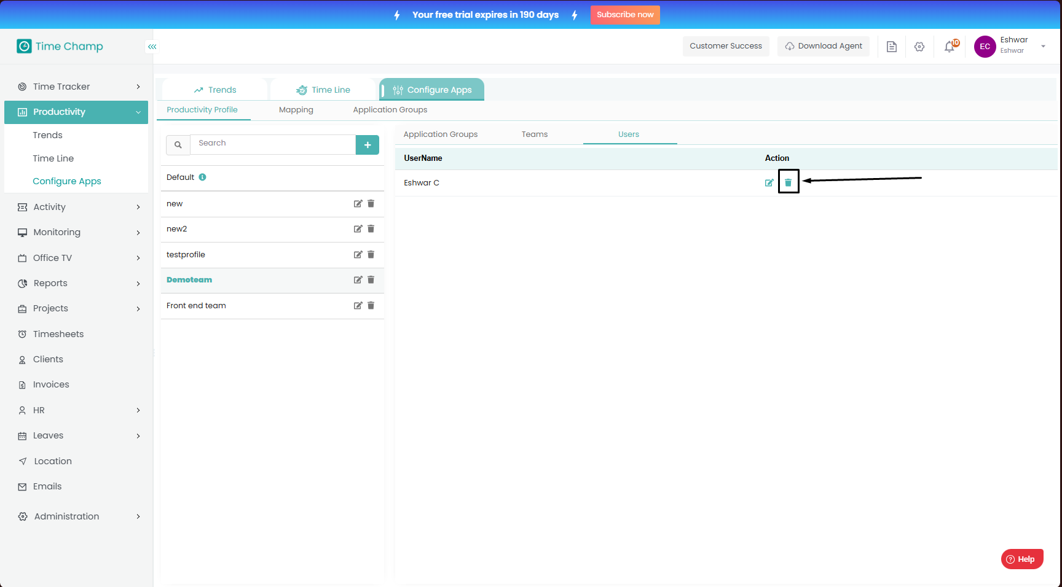Open the document icon in header
The width and height of the screenshot is (1062, 587).
click(892, 47)
